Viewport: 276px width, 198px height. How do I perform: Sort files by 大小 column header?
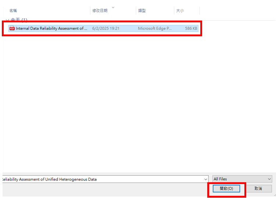[180, 11]
